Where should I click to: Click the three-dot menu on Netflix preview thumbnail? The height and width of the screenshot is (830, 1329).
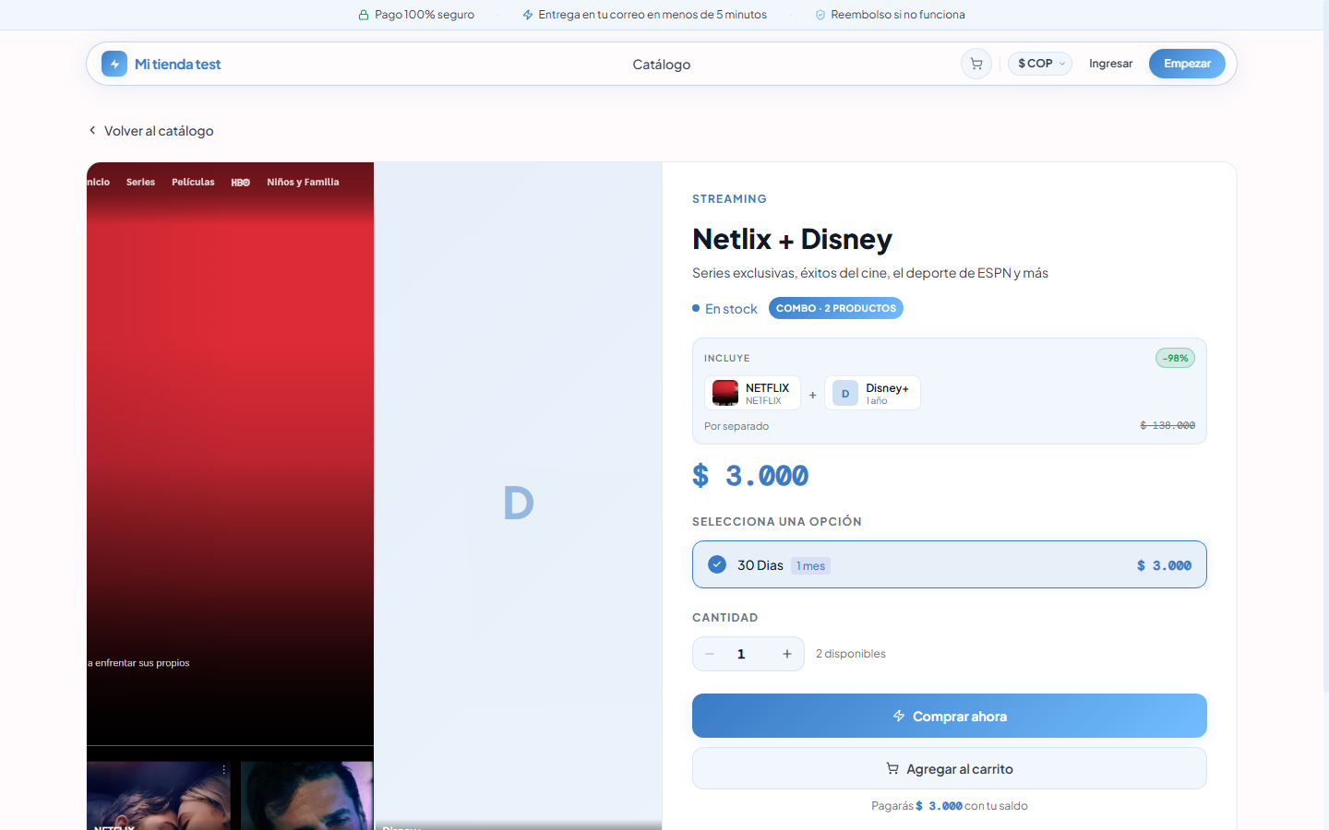(223, 769)
